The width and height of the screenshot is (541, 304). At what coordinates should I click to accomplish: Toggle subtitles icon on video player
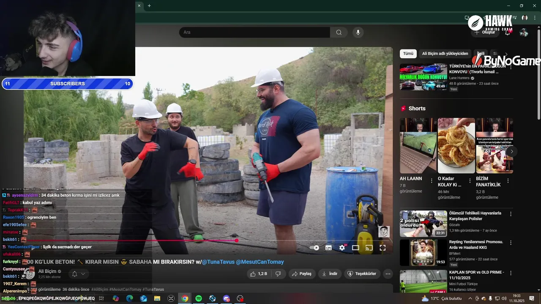coord(328,248)
